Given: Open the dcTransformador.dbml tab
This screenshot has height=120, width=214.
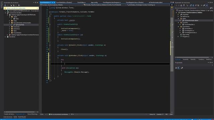Looking at the screenshot, I should [x=155, y=2].
